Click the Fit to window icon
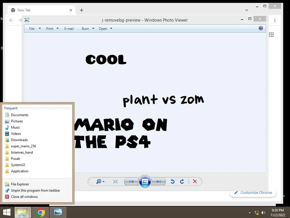 click(x=115, y=181)
